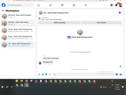Open the Windows Start button
The height and width of the screenshot is (95, 126).
(x=2, y=87)
